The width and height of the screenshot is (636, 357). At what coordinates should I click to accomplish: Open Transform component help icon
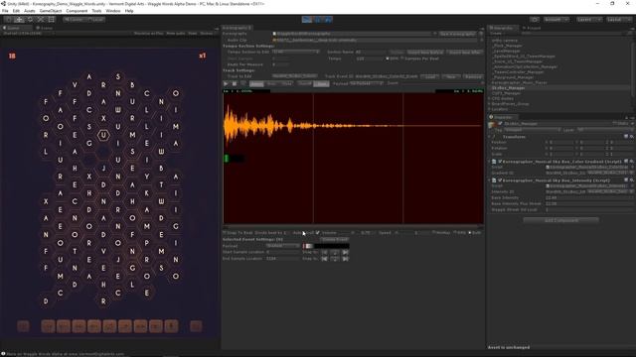tap(626, 137)
